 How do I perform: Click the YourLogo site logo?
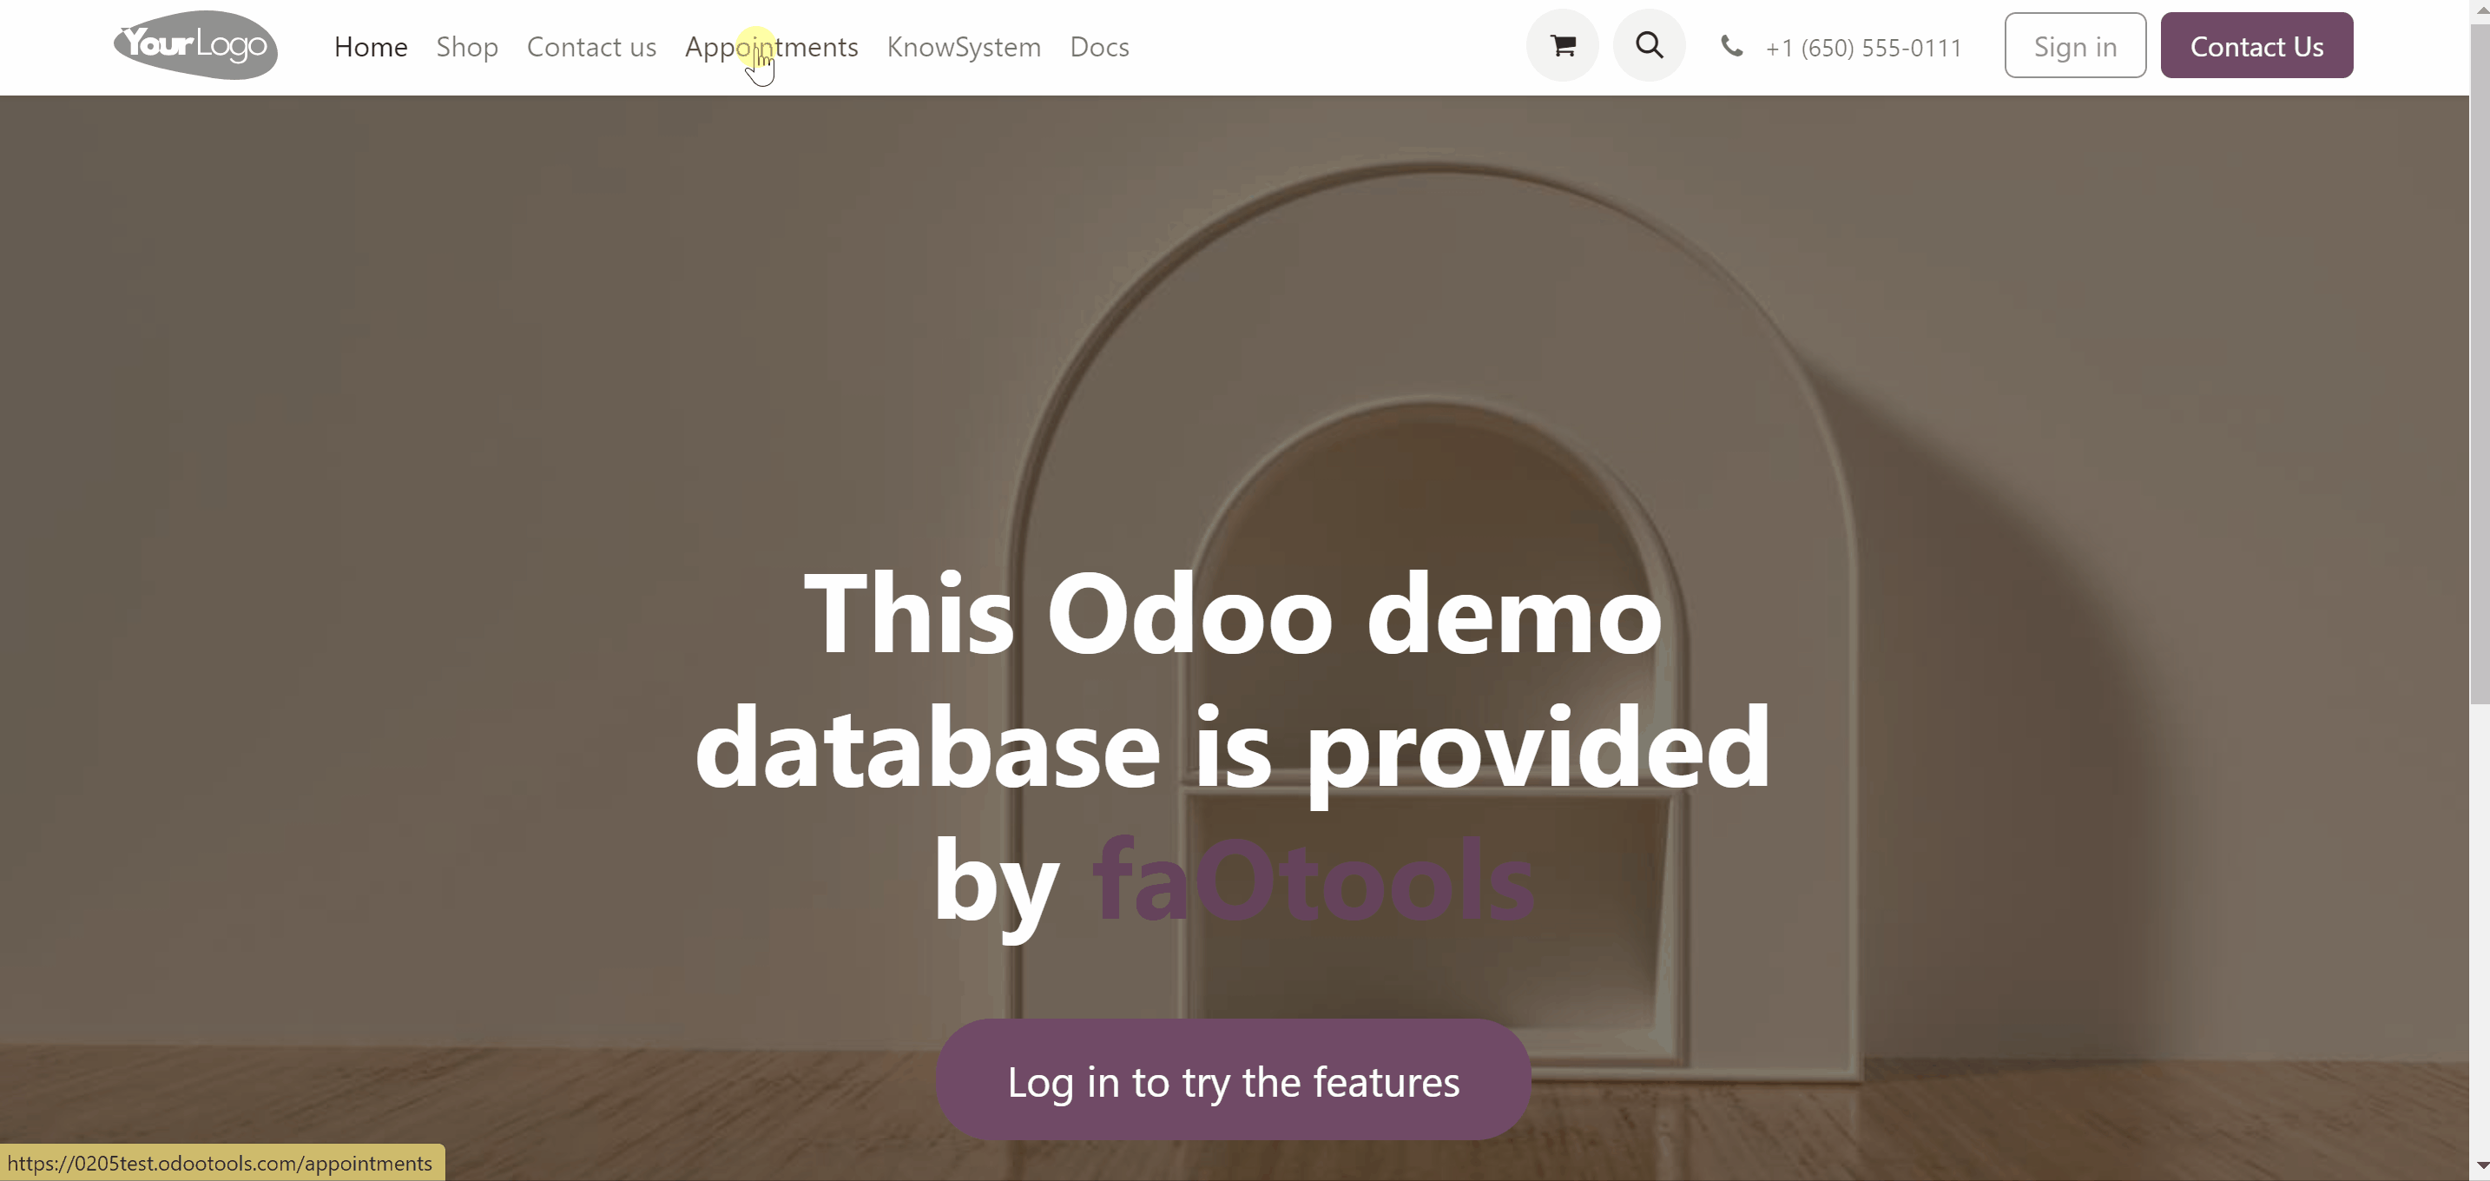pyautogui.click(x=195, y=45)
